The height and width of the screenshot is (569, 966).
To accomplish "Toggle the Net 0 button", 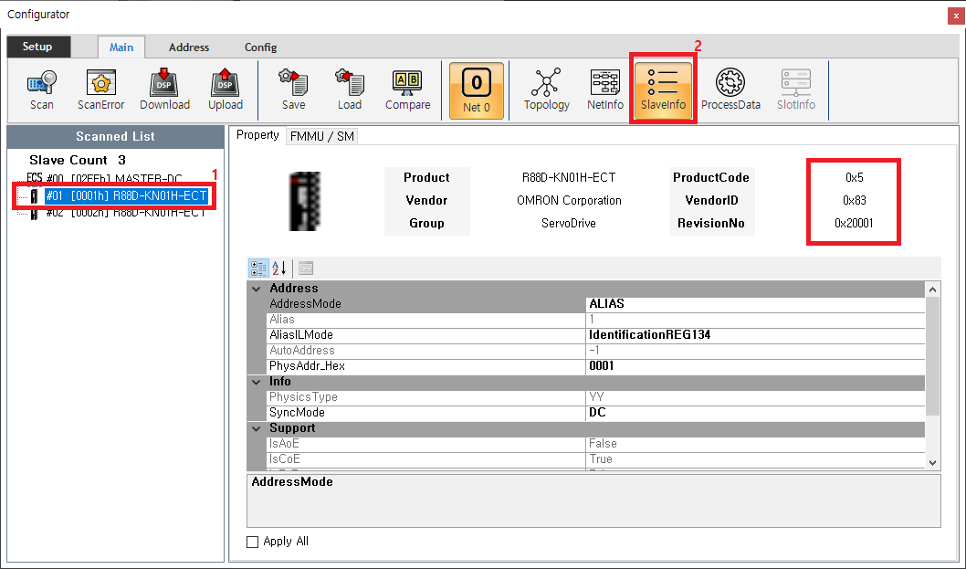I will [x=476, y=90].
